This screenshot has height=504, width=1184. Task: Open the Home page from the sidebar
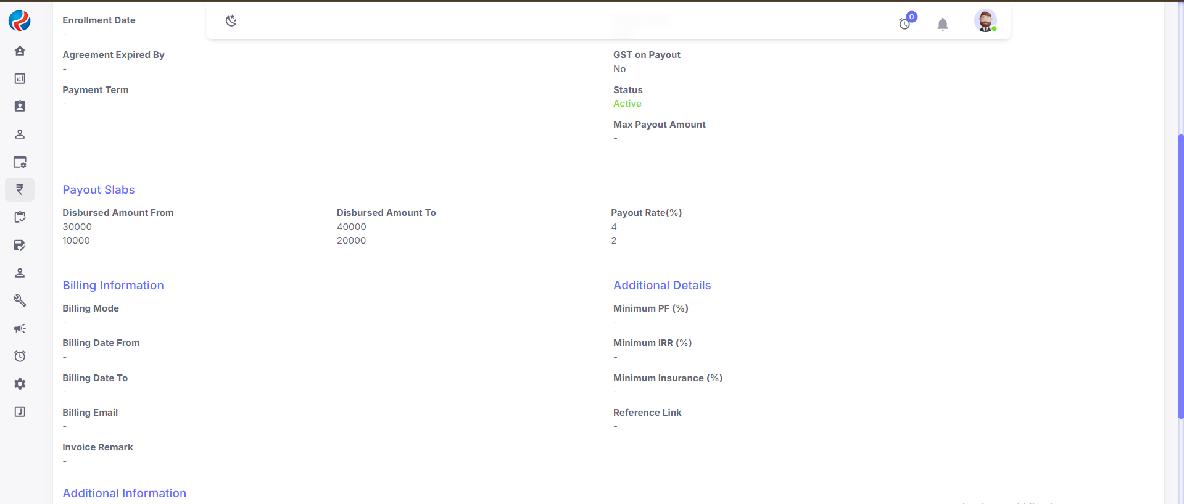point(20,51)
